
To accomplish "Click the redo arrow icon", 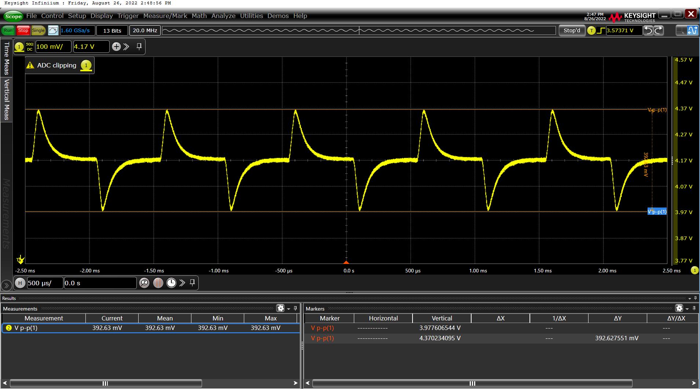I will click(x=659, y=30).
